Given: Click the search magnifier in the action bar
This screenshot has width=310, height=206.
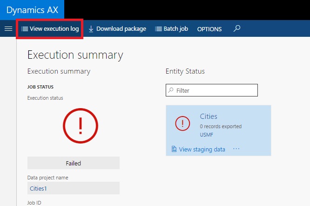Looking at the screenshot, I should [x=237, y=28].
